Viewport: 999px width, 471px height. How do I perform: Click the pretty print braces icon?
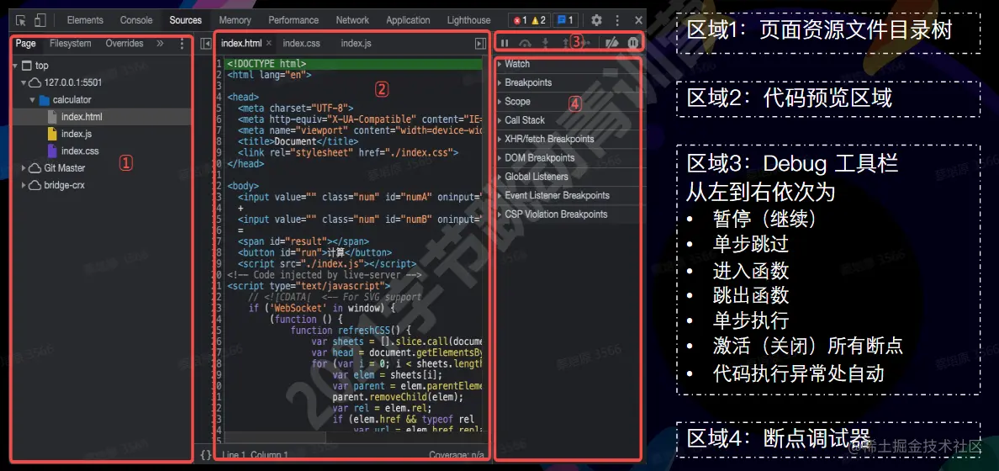(x=206, y=455)
